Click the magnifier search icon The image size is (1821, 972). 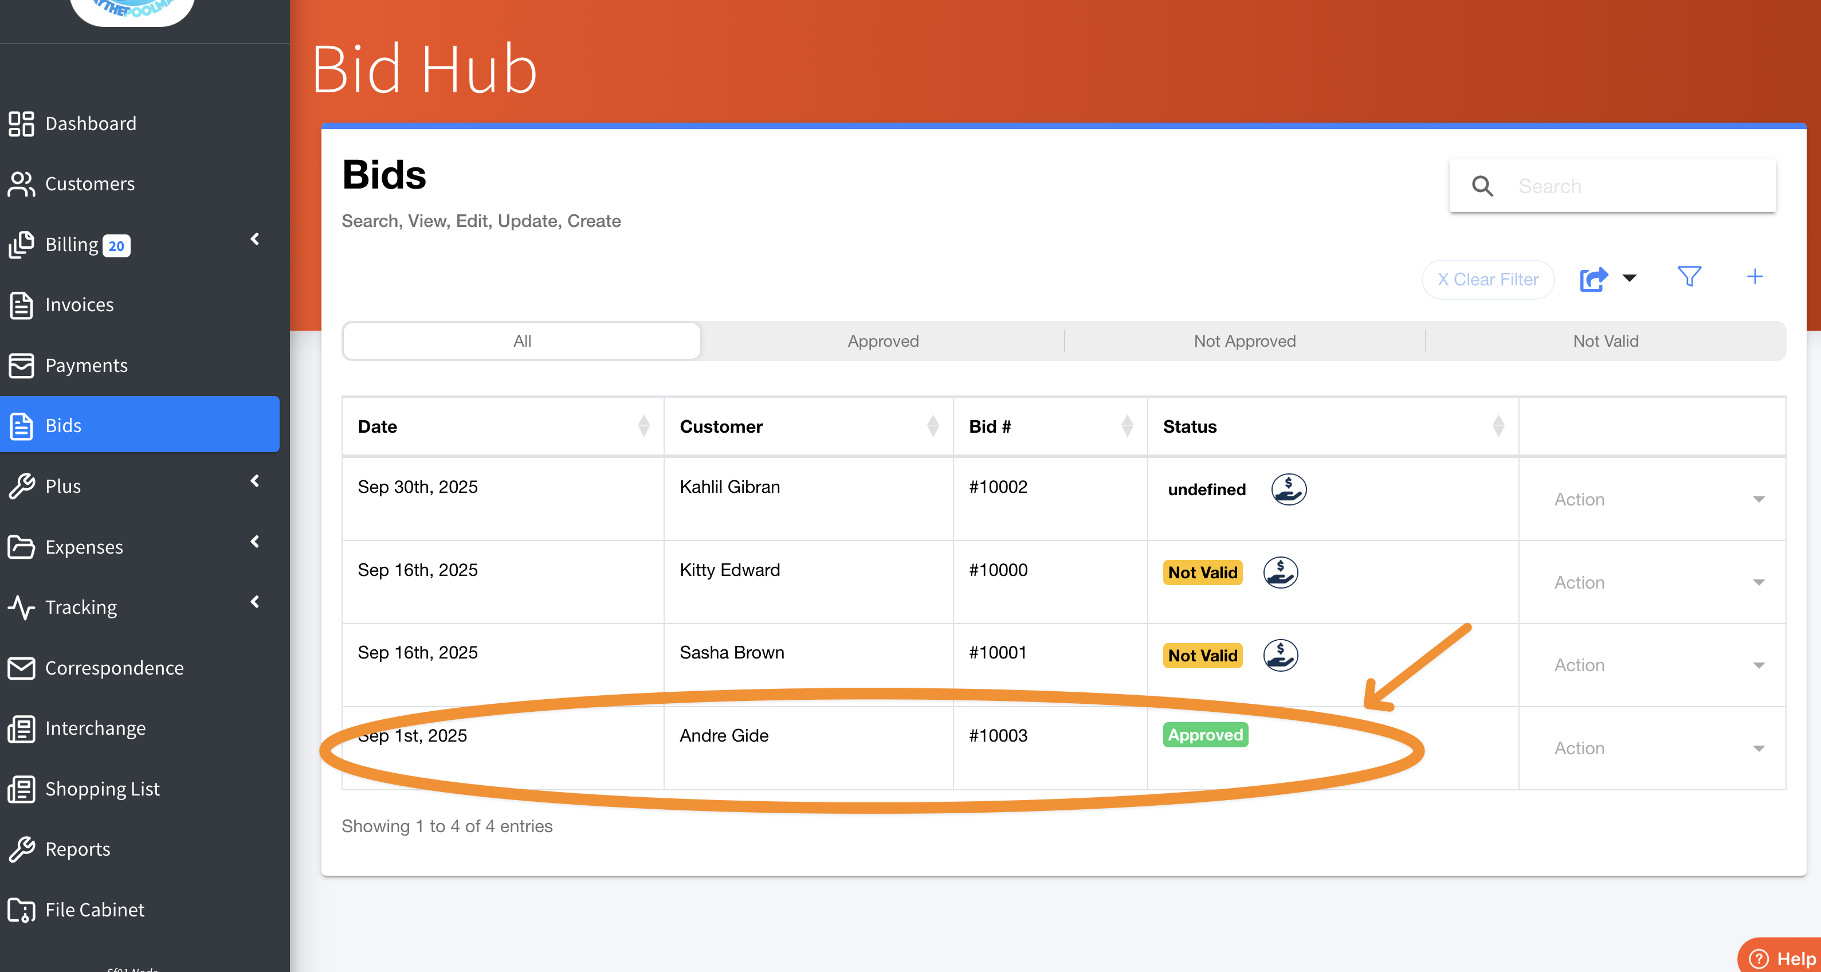(1482, 187)
